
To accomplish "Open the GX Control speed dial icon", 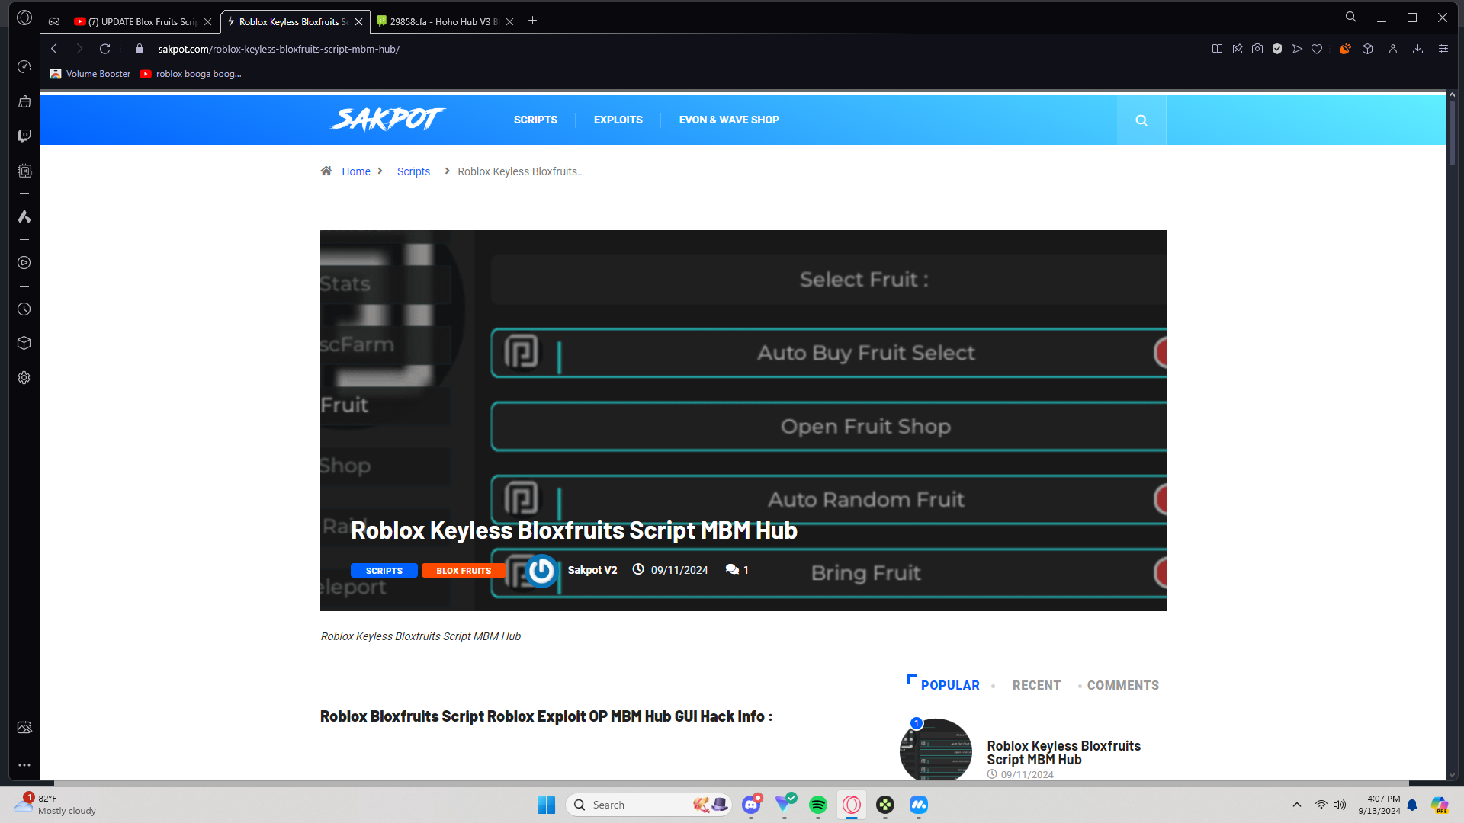I will 24,67.
